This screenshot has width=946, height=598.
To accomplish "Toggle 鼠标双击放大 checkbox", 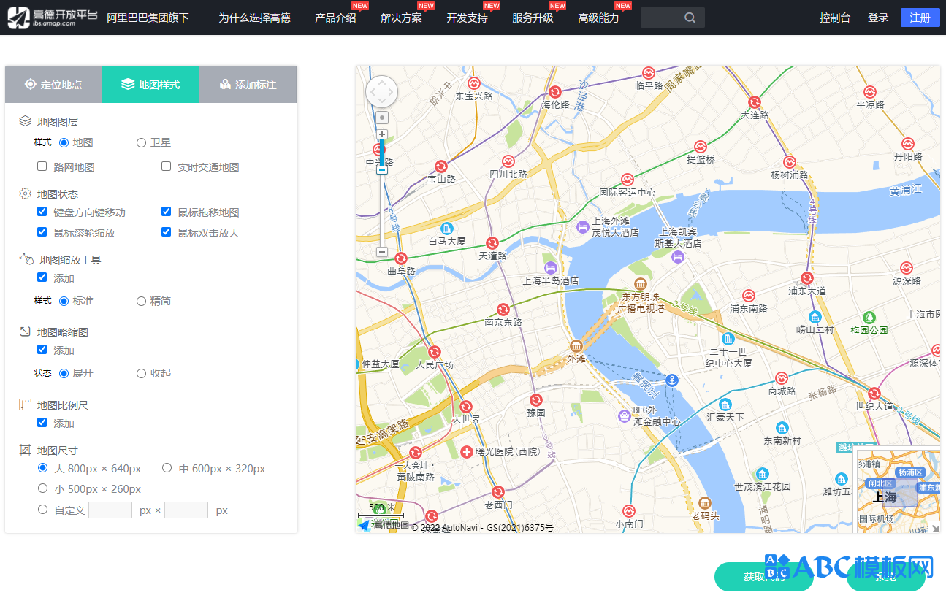I will tap(167, 232).
